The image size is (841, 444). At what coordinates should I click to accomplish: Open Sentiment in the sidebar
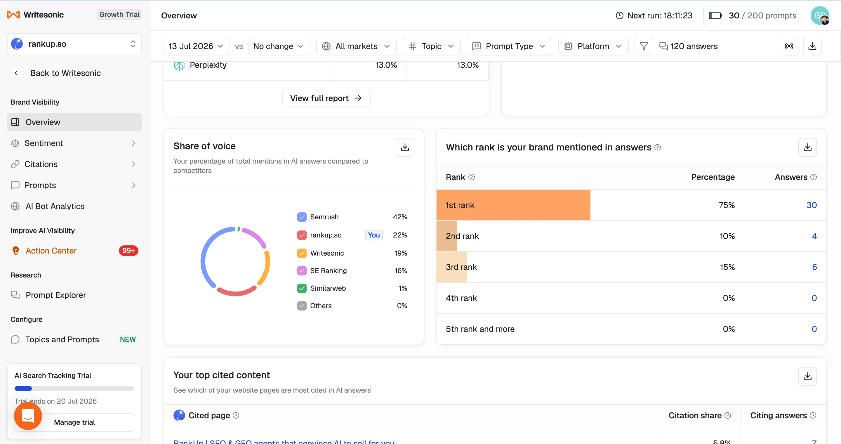tap(74, 143)
